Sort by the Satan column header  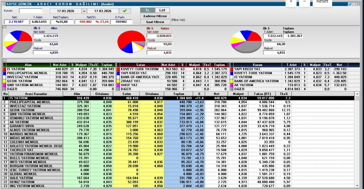tap(141, 65)
